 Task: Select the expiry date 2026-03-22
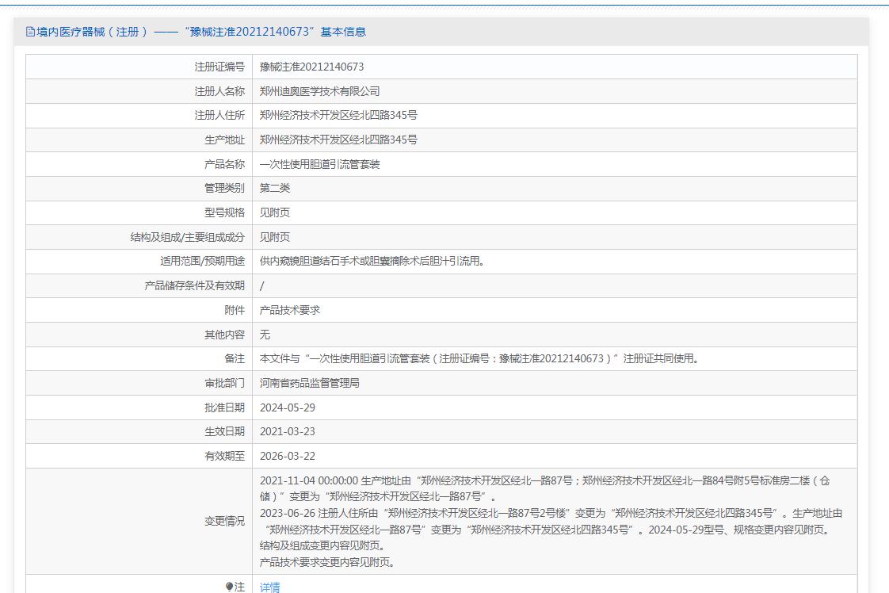tap(288, 456)
